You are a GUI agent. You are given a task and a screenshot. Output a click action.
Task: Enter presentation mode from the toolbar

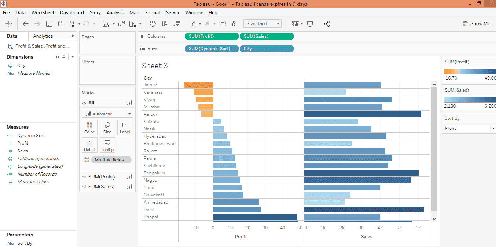coord(310,23)
